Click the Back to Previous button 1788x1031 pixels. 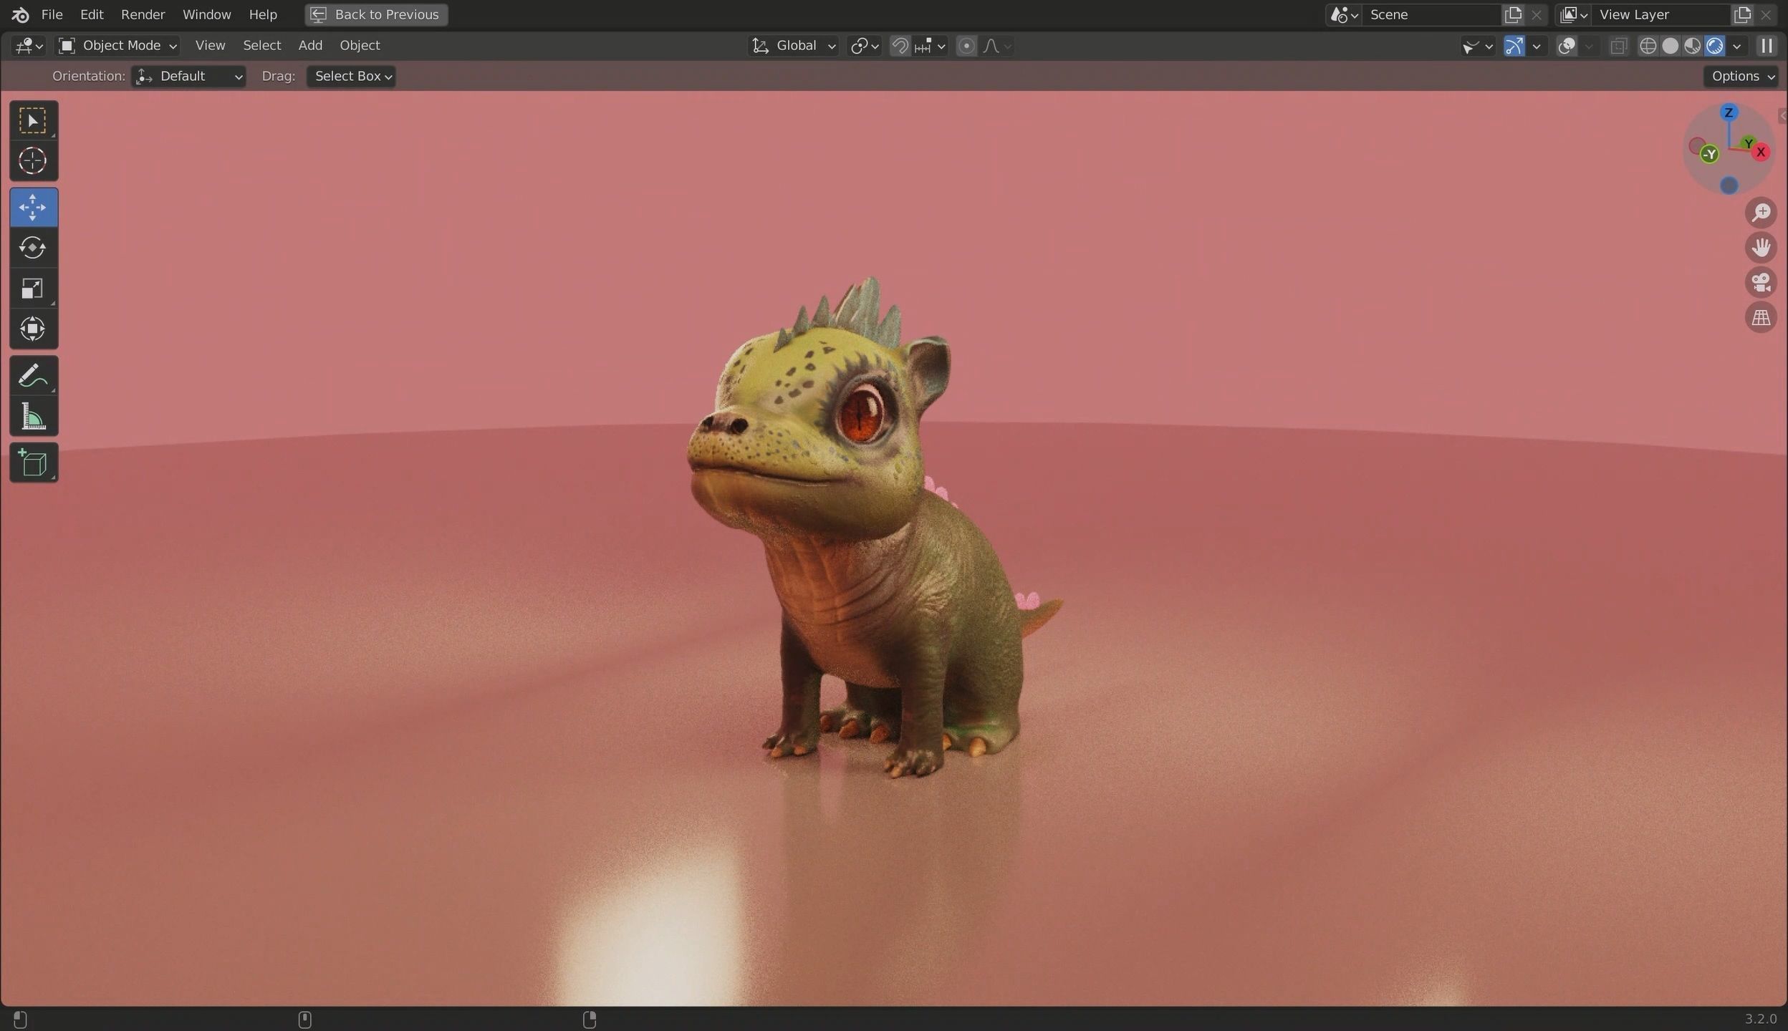point(376,14)
